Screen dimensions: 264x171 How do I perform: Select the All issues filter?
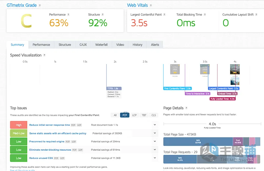[x=115, y=115]
